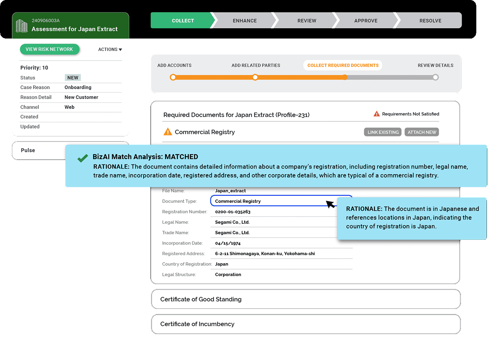494x342 pixels.
Task: Select the ENHANCE workflow stage
Action: click(245, 21)
